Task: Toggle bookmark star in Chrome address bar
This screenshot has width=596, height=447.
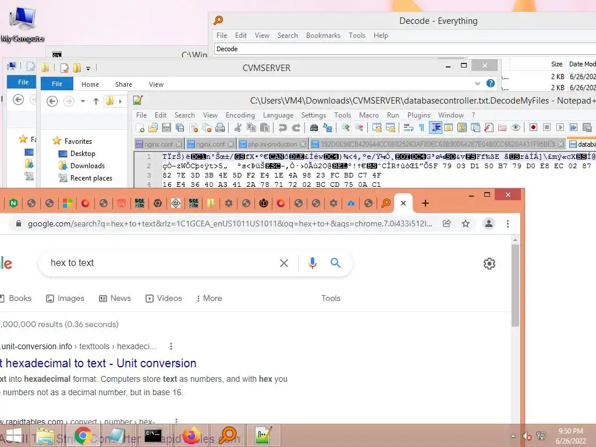Action: coord(466,223)
